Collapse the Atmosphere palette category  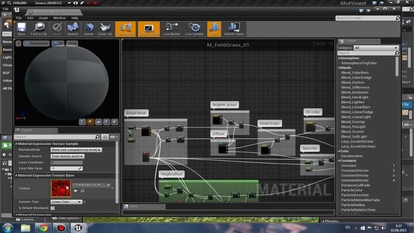click(x=339, y=58)
